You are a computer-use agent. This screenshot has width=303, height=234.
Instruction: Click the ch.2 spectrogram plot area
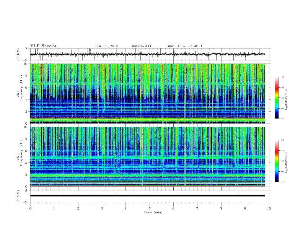point(147,157)
